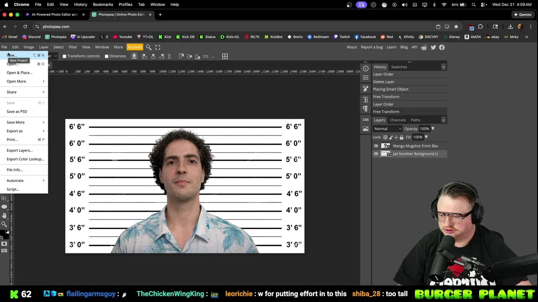
Task: Click the Chrome downloads icon
Action: point(510,26)
